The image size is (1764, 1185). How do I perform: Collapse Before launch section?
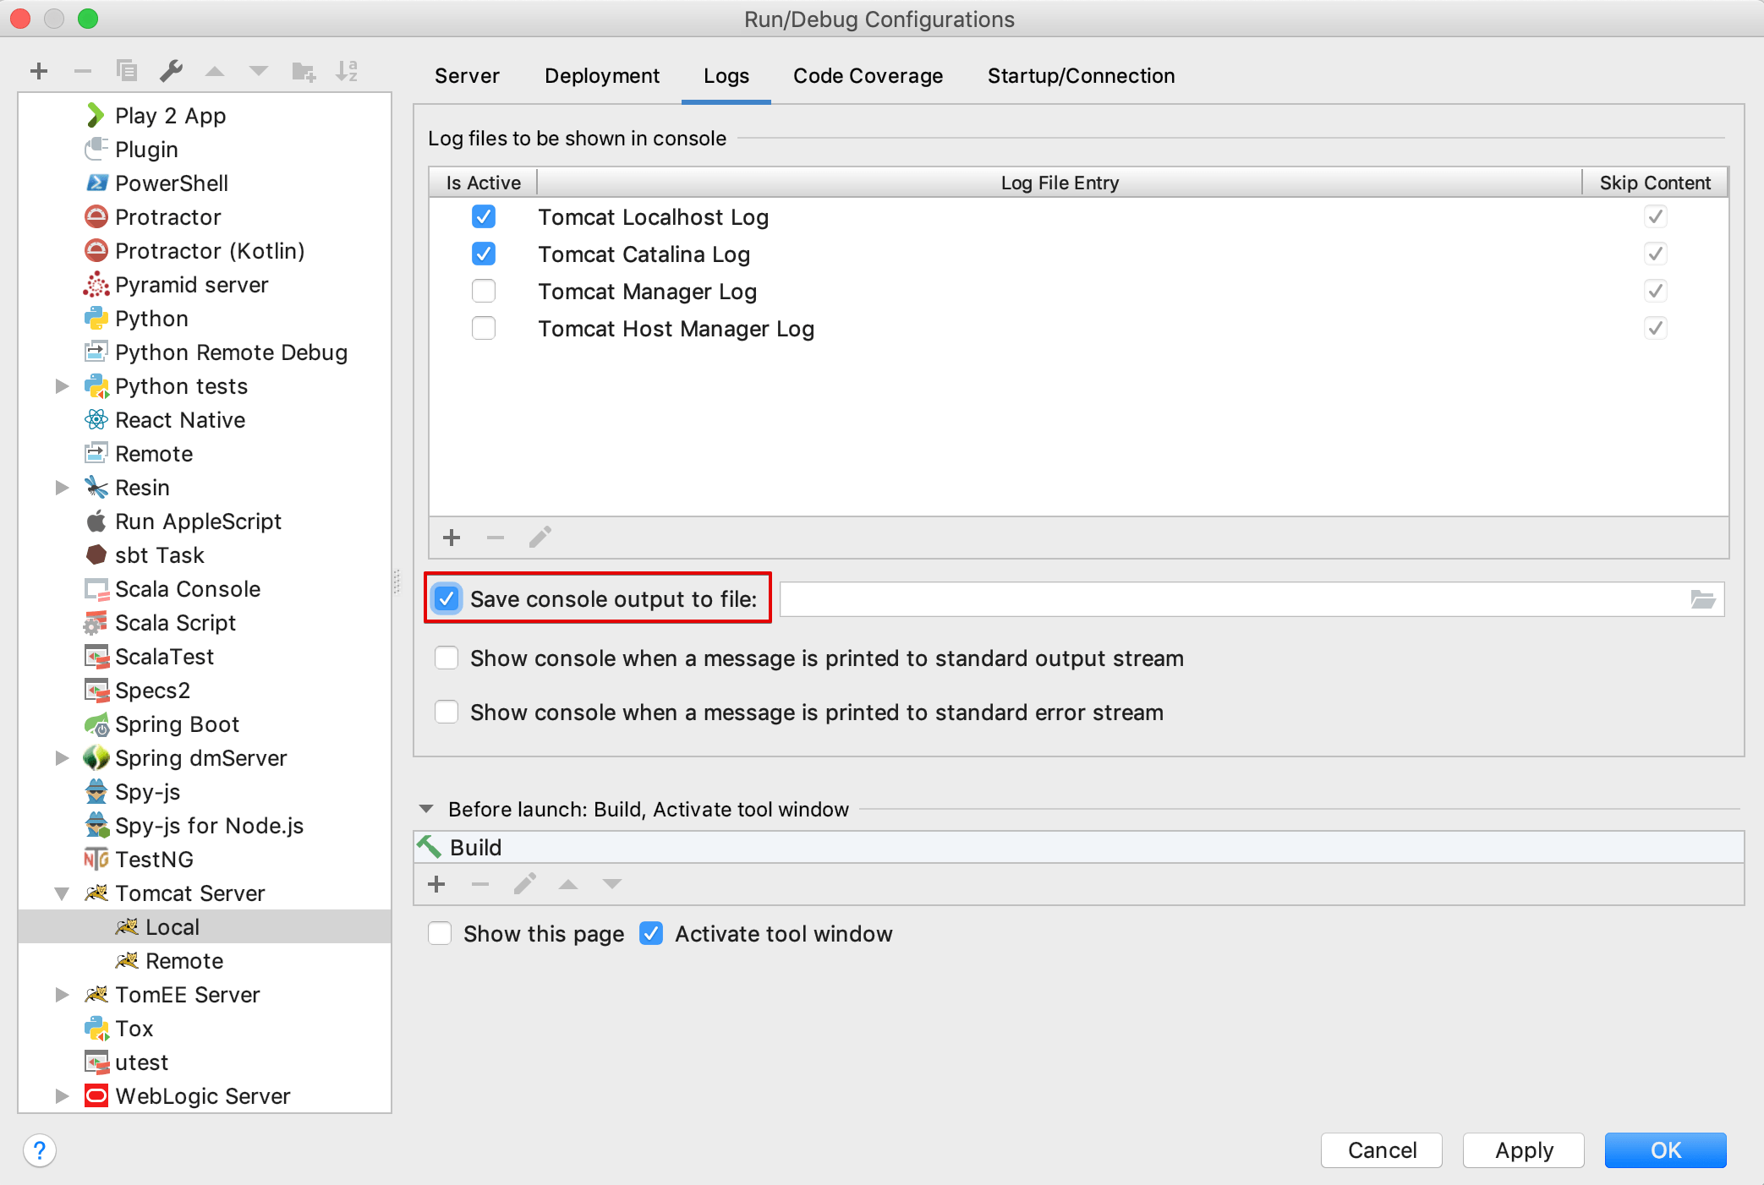pos(427,810)
